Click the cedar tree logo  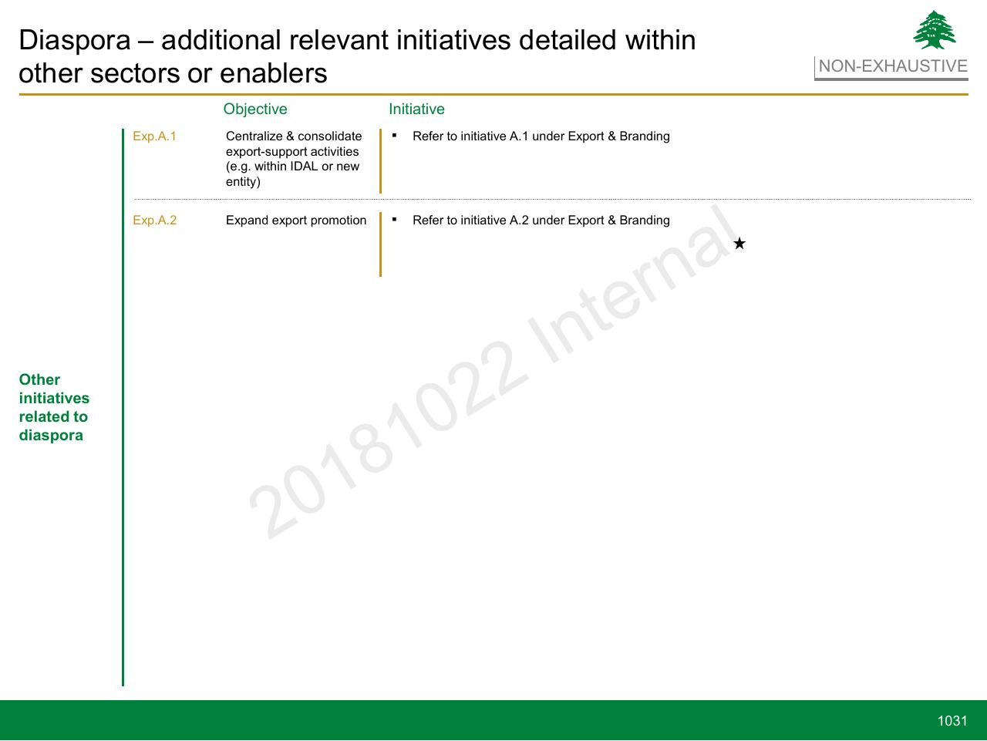pos(935,30)
